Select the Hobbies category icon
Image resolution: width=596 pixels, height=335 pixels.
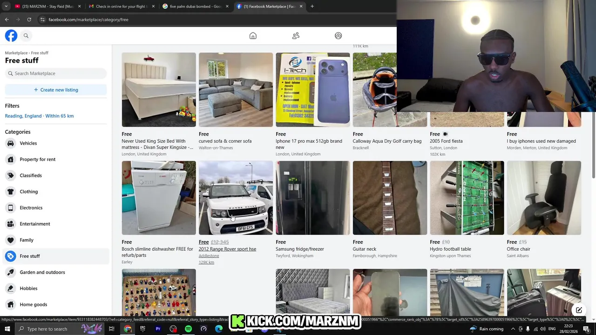[11, 288]
